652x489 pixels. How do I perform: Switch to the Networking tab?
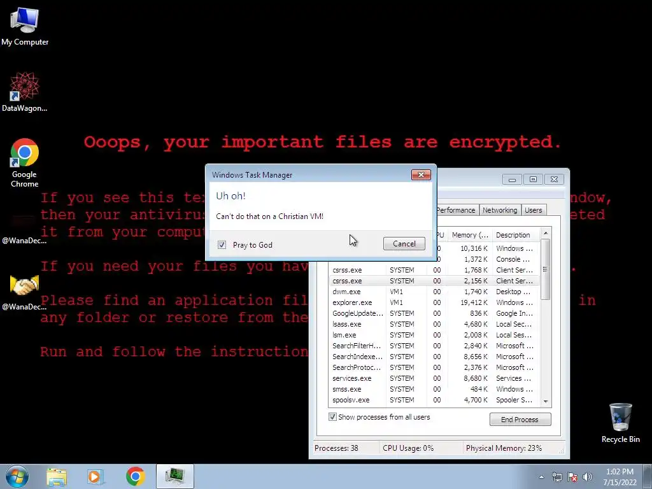[x=500, y=210]
